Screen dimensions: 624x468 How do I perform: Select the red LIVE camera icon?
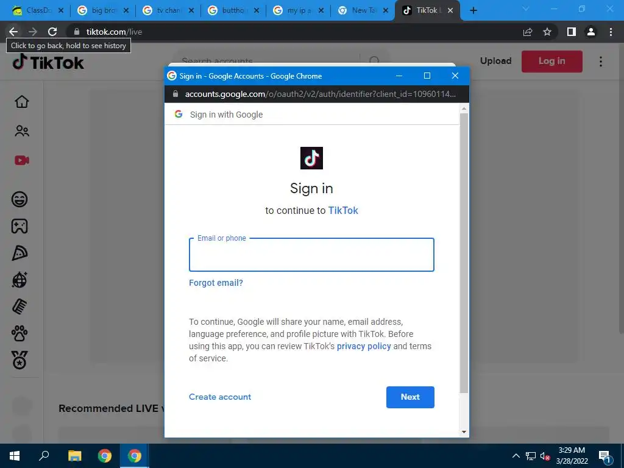coord(22,160)
